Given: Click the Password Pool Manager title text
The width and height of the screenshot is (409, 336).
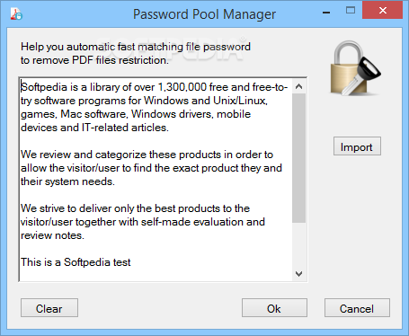Looking at the screenshot, I should point(204,14).
